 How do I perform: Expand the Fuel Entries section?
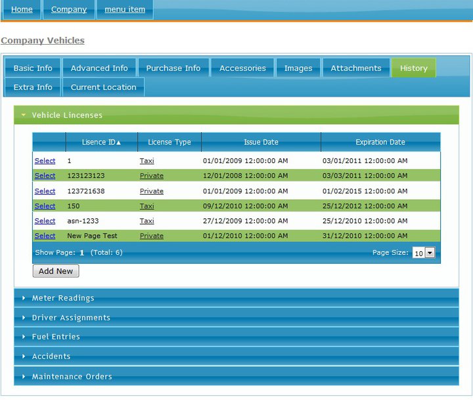[236, 337]
